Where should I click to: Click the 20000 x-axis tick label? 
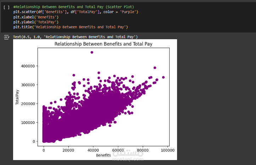68,150
